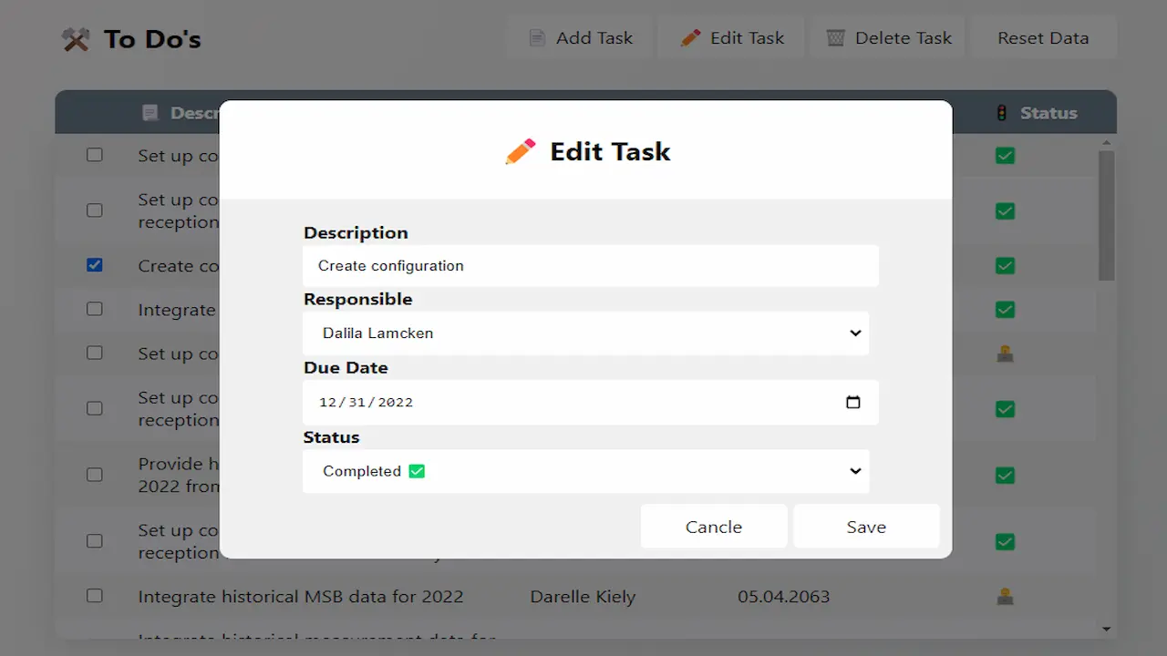
Task: Click inside the Description text field
Action: coord(591,265)
